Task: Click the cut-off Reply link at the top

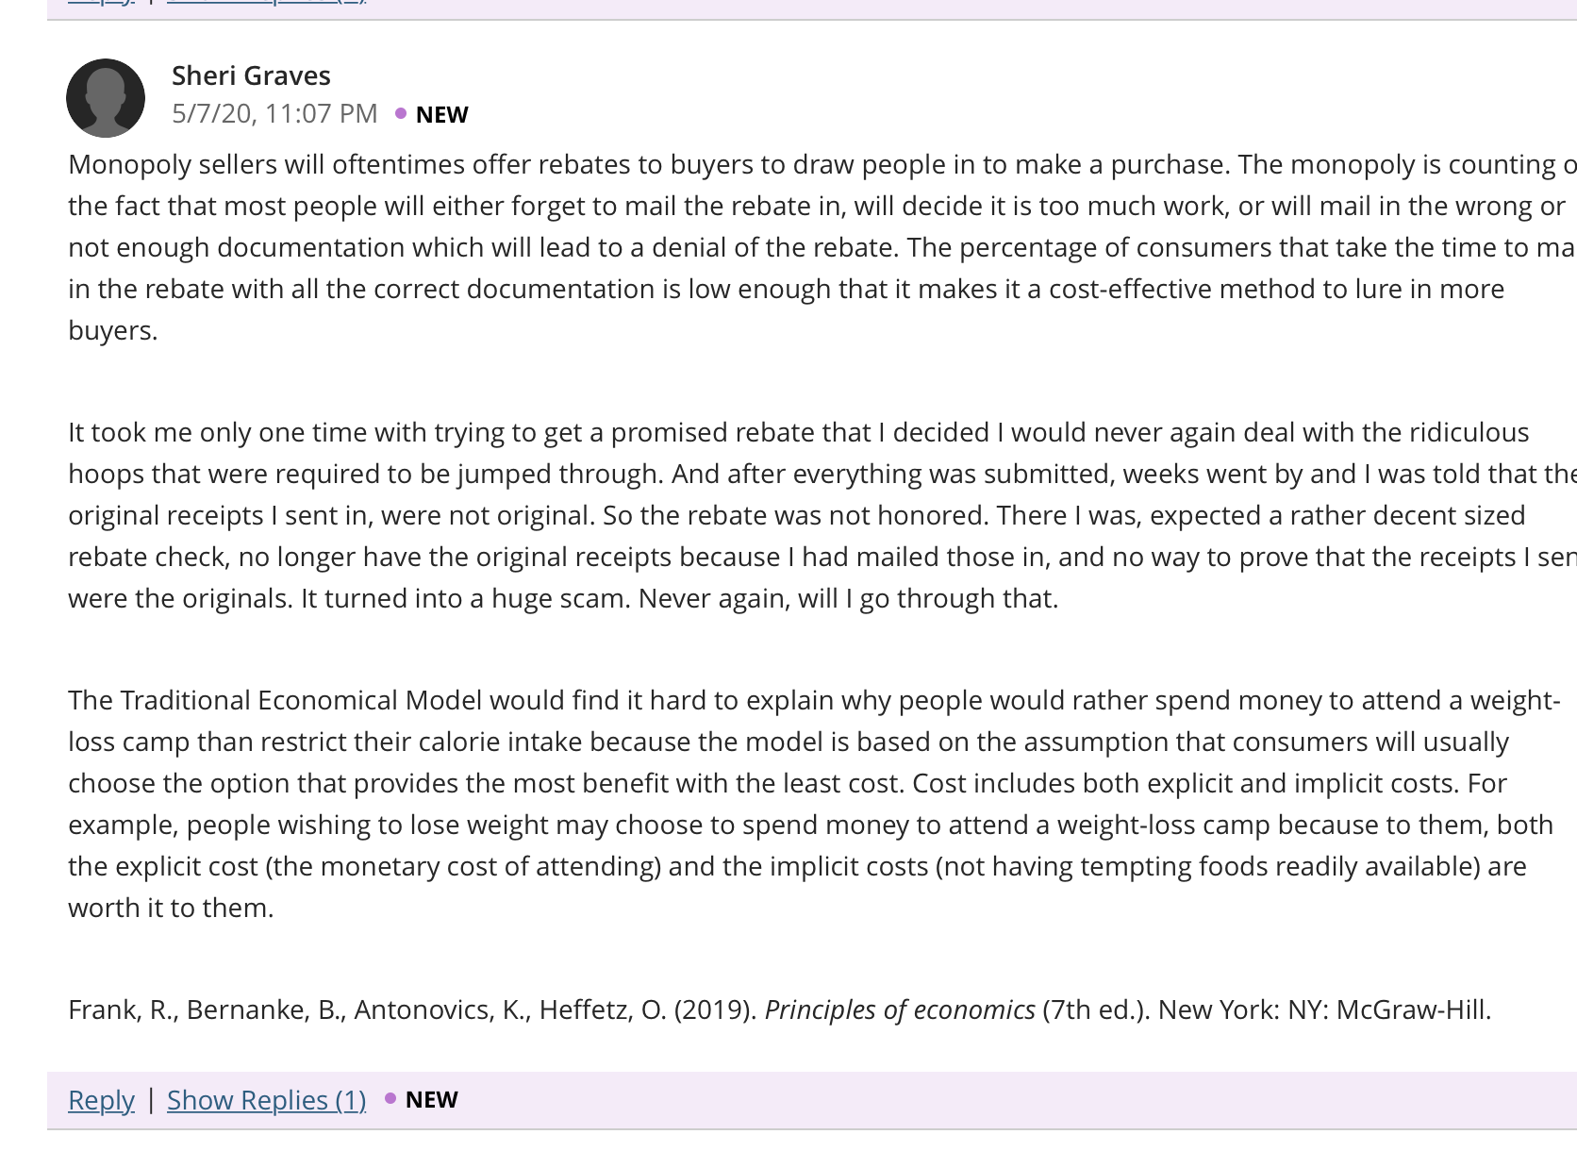Action: (x=101, y=2)
